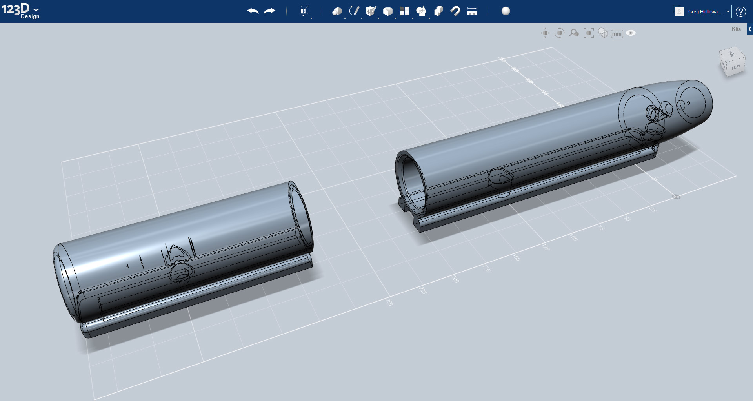Open the Grouping tool
This screenshot has width=753, height=401.
coord(421,11)
